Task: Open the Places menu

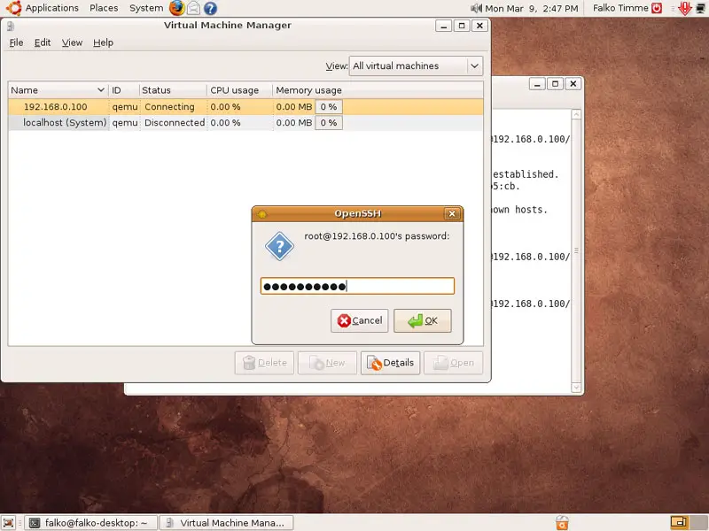Action: pos(104,8)
